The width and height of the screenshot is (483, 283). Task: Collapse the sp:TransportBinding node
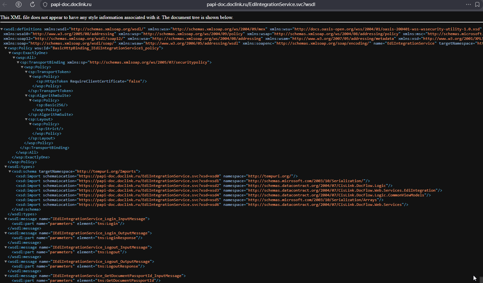pos(18,62)
